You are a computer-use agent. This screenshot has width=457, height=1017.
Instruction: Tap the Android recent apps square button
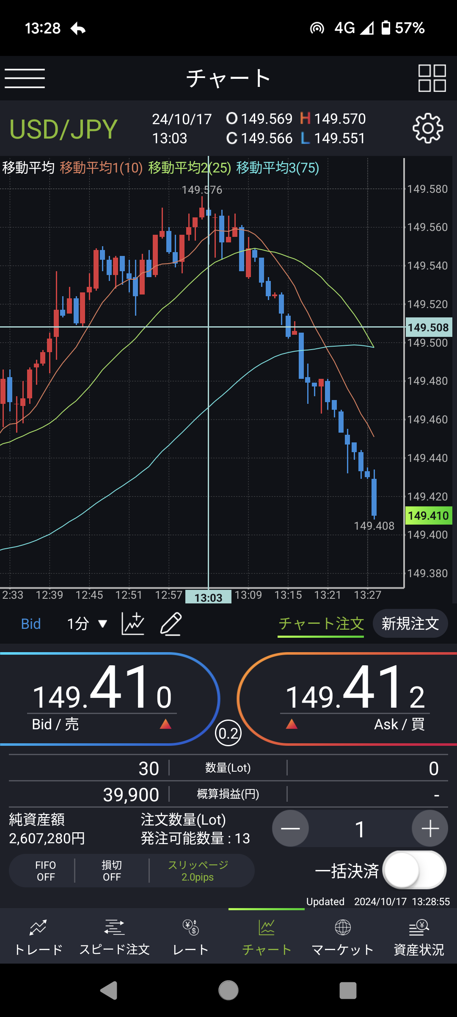[348, 991]
